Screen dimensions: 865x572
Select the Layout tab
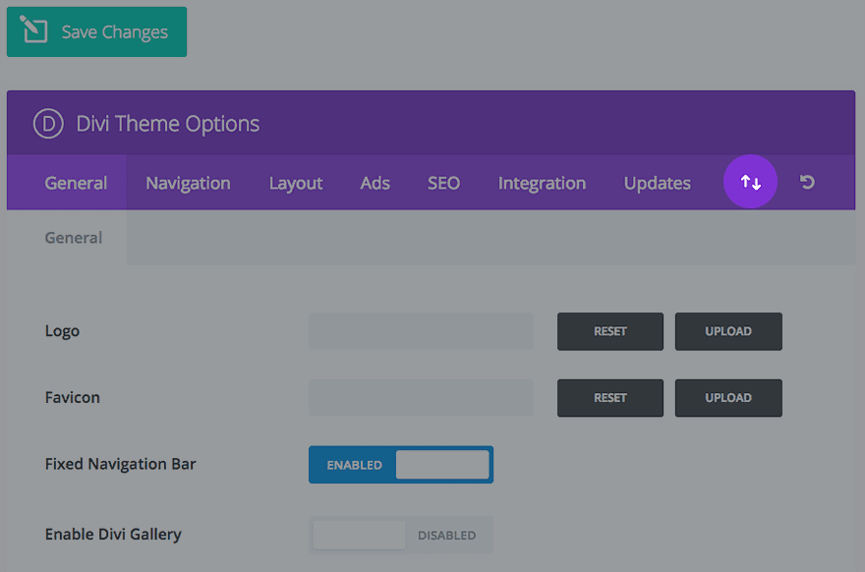(x=296, y=183)
